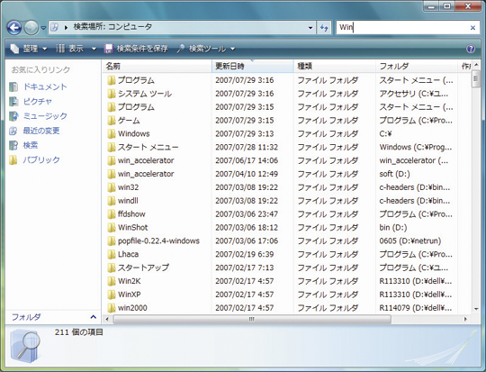Open Help via the question mark icon
This screenshot has width=486, height=372.
coord(471,49)
